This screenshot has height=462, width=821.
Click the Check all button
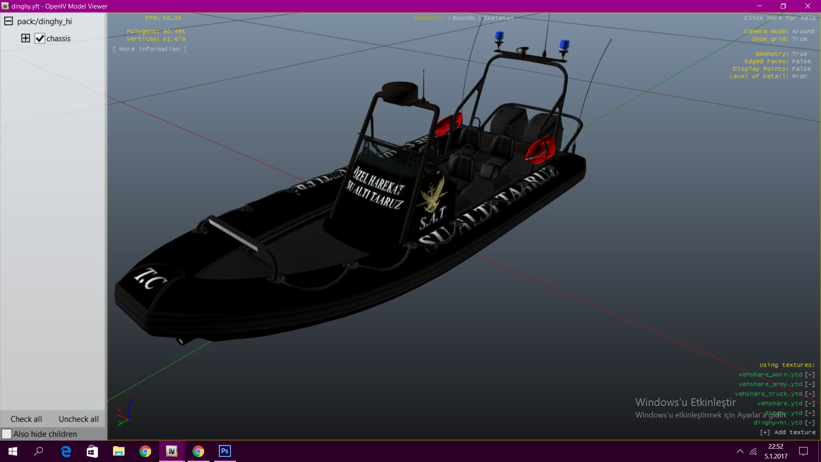tap(26, 419)
